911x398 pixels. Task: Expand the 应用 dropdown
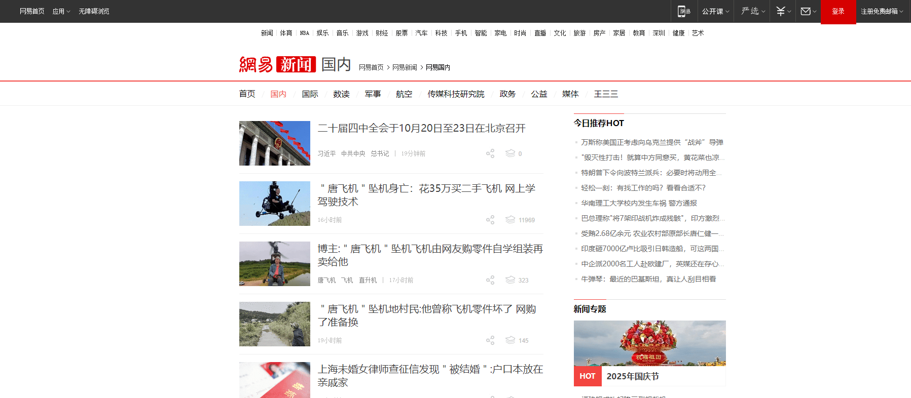point(61,11)
